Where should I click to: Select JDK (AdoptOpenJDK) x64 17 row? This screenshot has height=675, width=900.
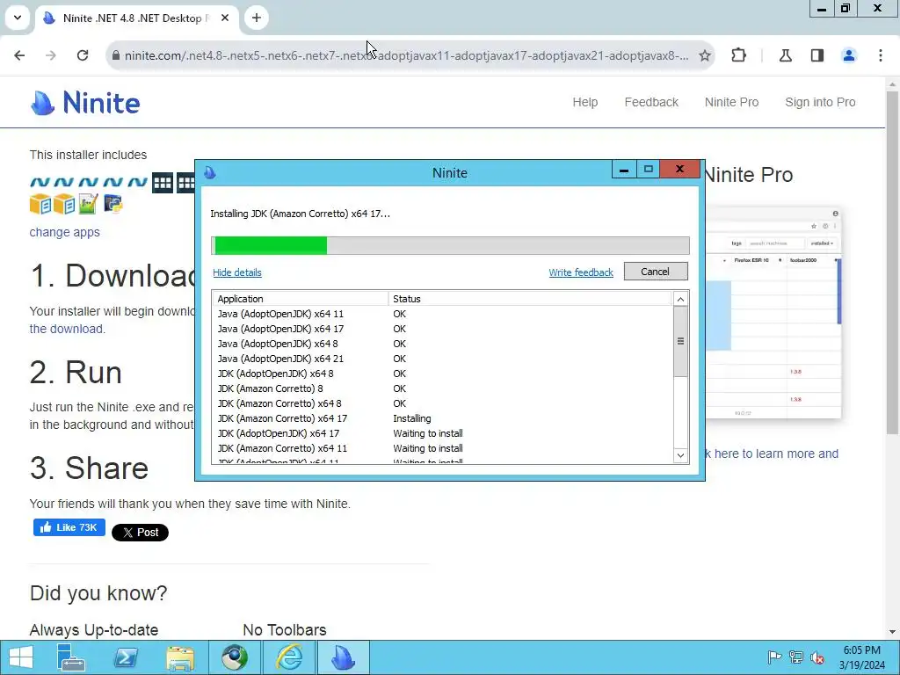tap(442, 433)
